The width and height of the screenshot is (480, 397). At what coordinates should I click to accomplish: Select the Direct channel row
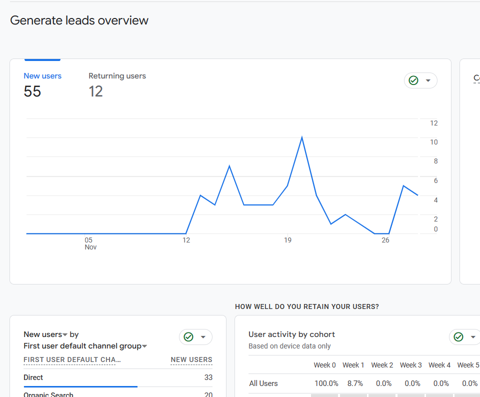pos(118,377)
